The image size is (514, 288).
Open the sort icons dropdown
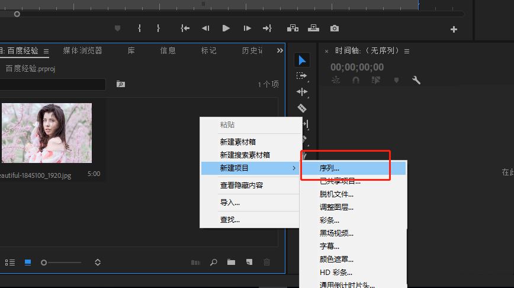coord(98,262)
